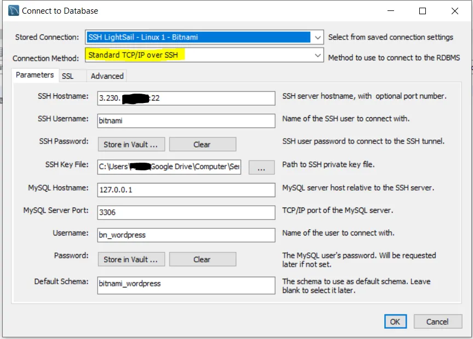Click the SSH Username field containing bitnami
Image resolution: width=473 pixels, height=339 pixels.
coord(186,121)
